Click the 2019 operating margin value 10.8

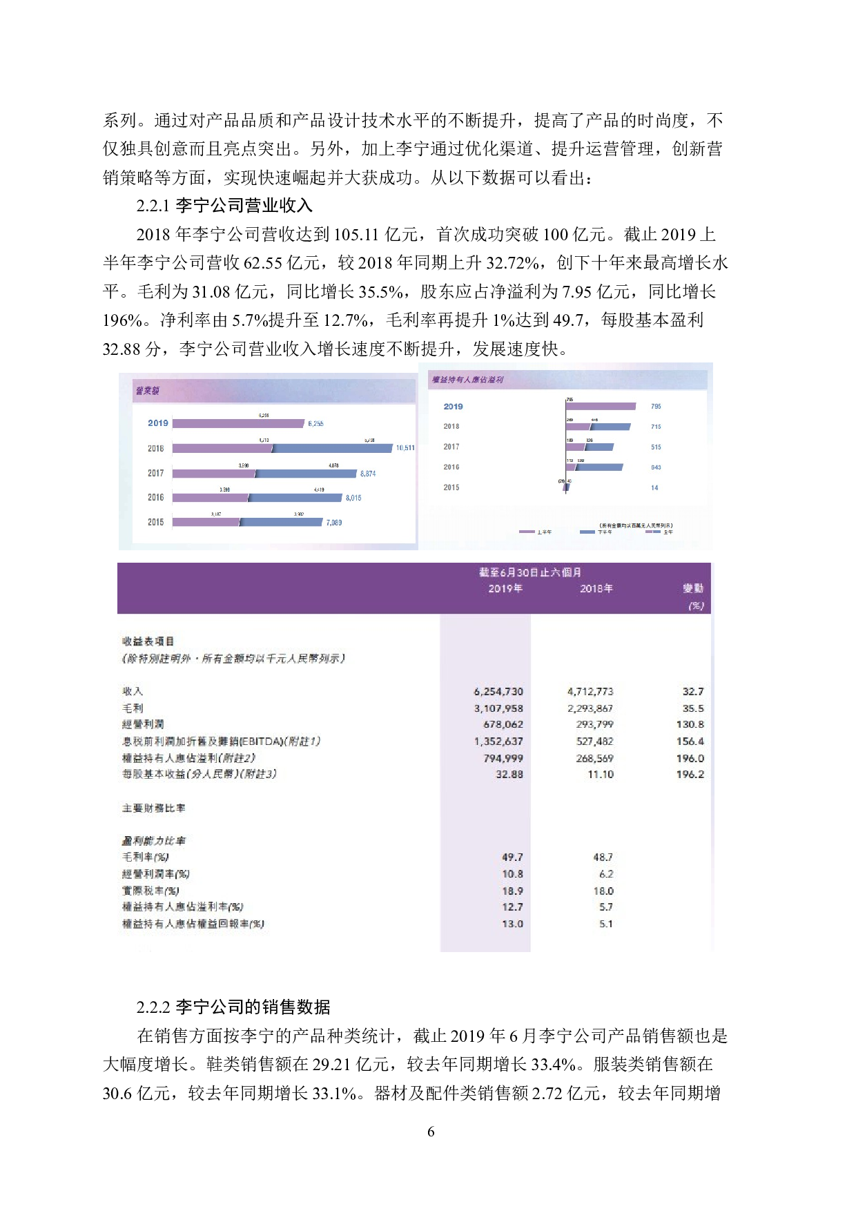[512, 874]
